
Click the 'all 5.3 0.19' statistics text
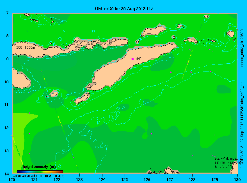tap(223, 166)
